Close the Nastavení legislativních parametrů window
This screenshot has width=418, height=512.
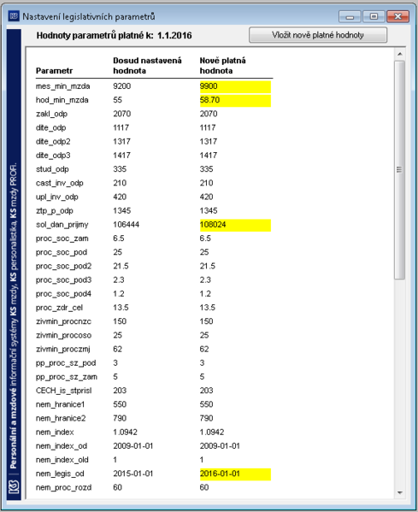(x=397, y=16)
